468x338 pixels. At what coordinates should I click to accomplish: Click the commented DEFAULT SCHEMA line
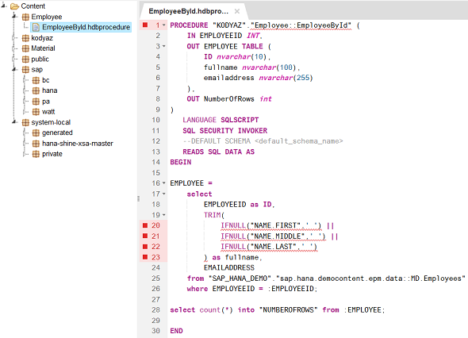point(263,141)
